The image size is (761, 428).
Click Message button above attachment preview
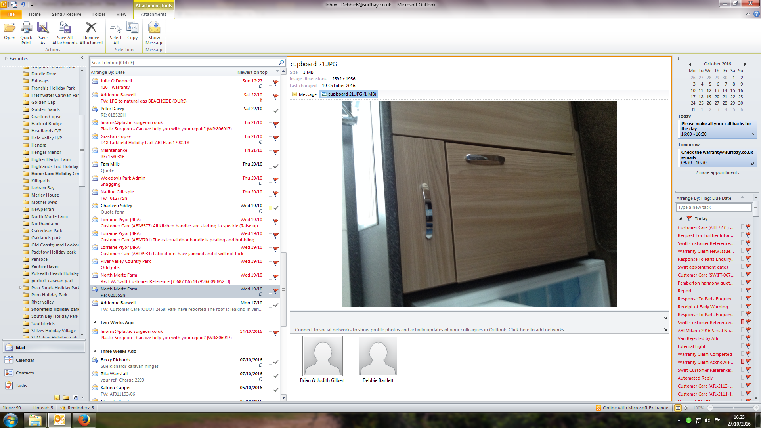click(x=304, y=94)
